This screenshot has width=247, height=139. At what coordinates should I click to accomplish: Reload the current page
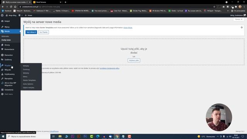click(x=11, y=7)
